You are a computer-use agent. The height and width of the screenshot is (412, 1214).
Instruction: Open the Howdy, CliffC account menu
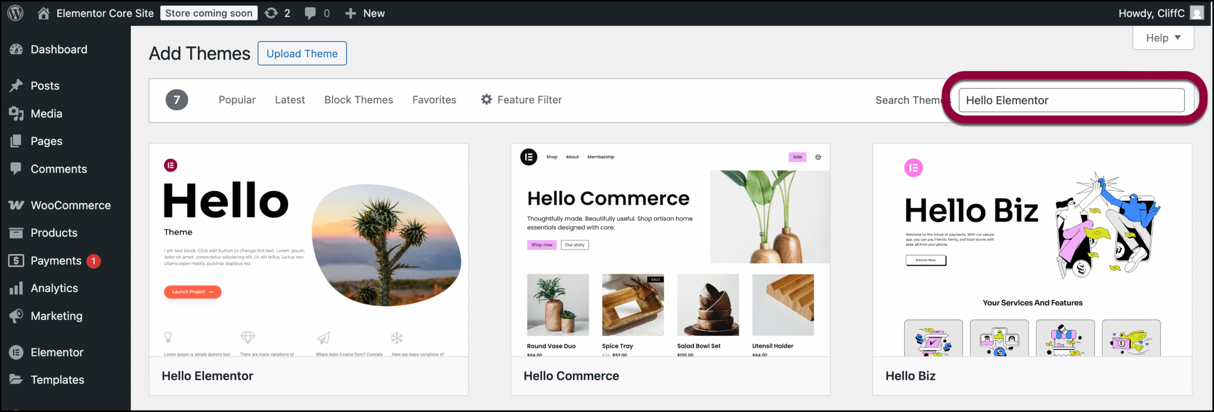tap(1160, 13)
